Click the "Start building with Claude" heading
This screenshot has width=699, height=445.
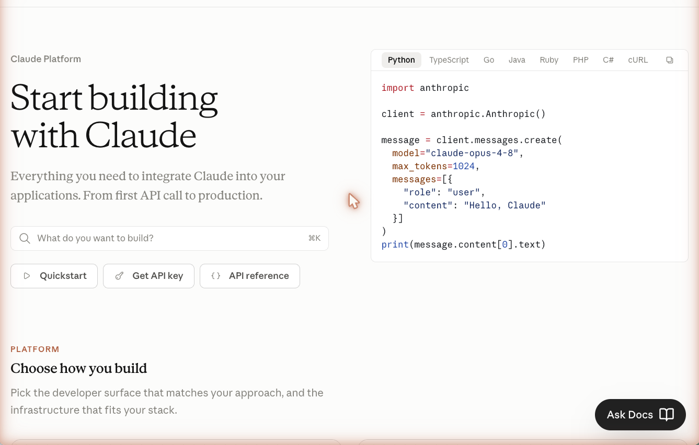114,116
